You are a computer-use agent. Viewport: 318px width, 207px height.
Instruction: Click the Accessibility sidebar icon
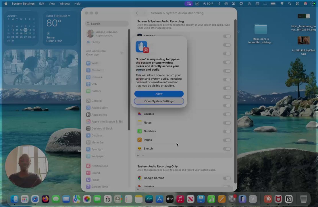pos(88,108)
